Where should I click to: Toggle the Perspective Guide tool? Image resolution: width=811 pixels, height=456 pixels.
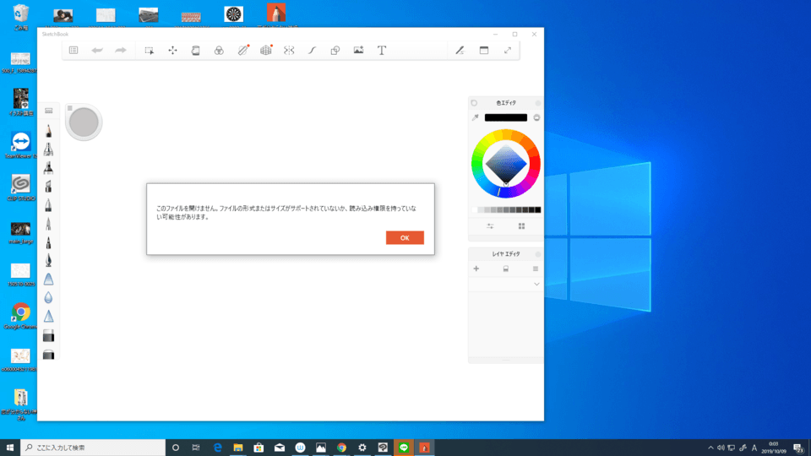266,51
